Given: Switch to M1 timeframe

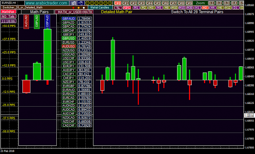Looking at the screenshot, I should coord(136,8).
